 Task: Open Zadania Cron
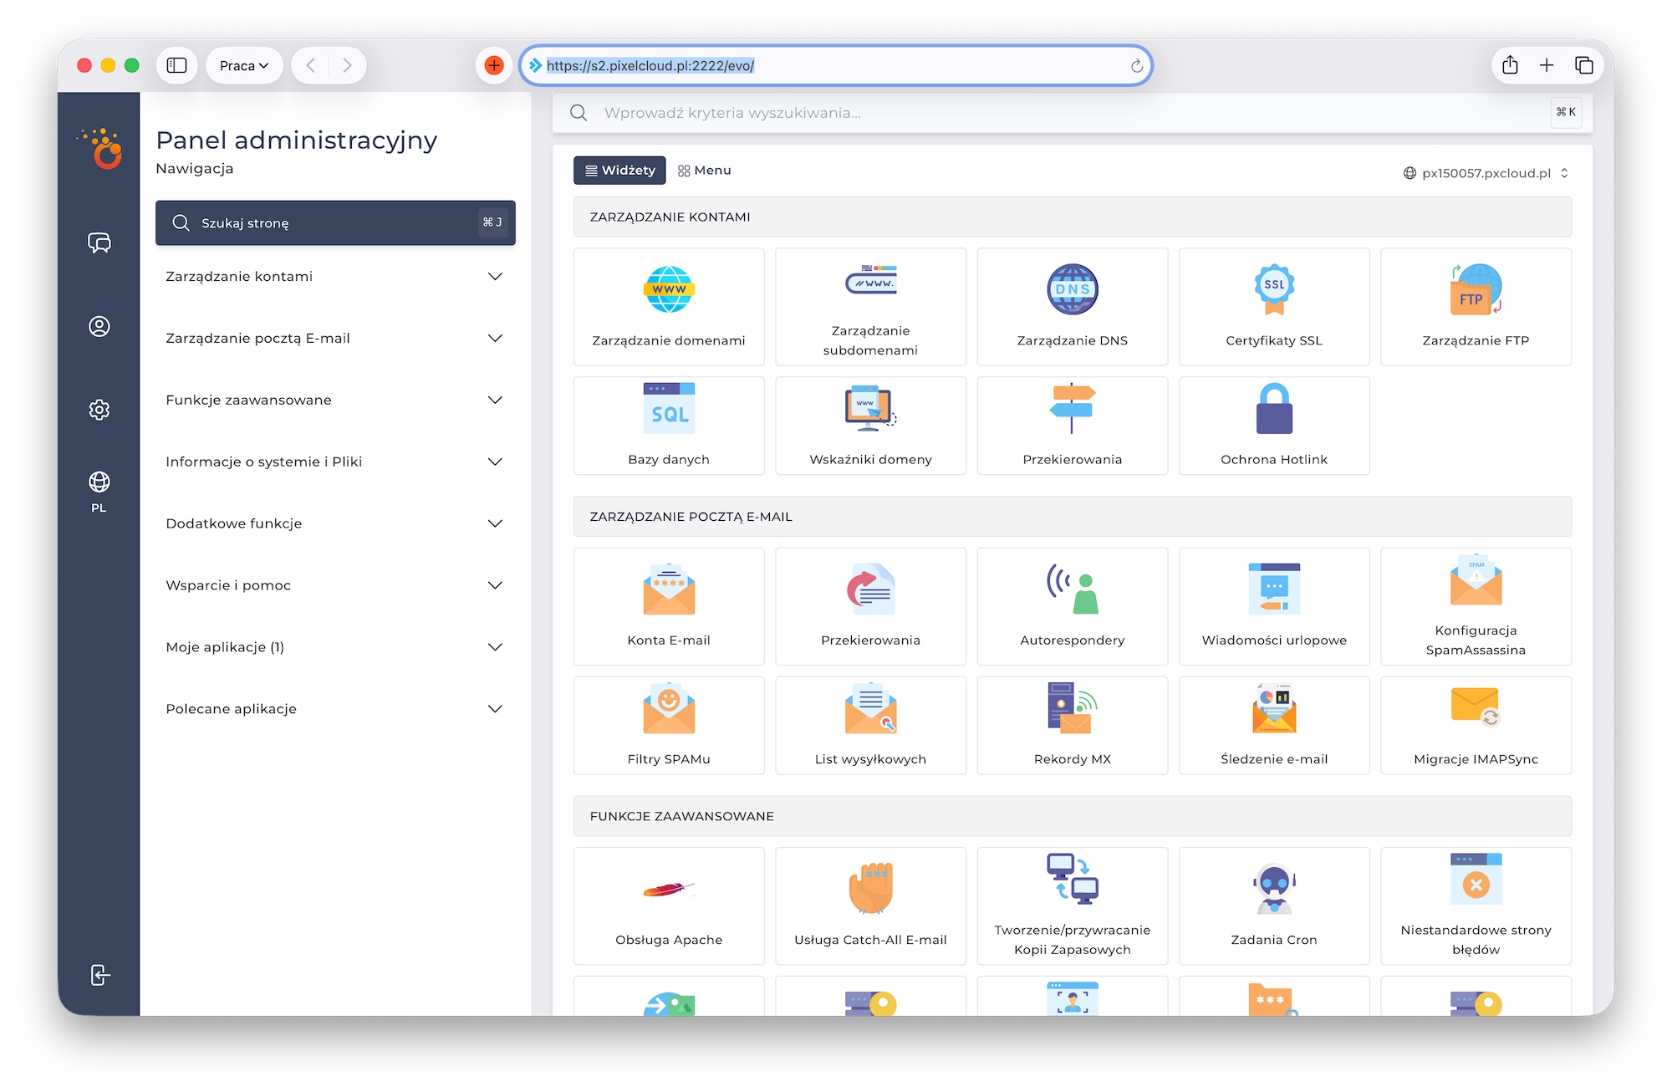pyautogui.click(x=1273, y=906)
